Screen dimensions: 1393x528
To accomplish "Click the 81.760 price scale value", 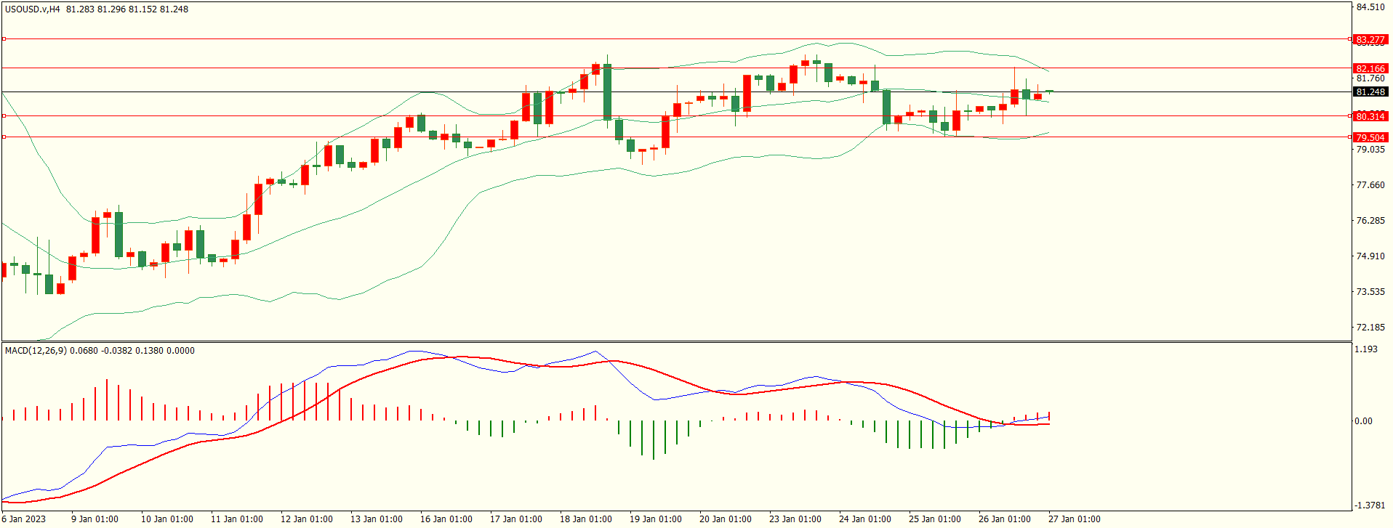I will 1370,78.
